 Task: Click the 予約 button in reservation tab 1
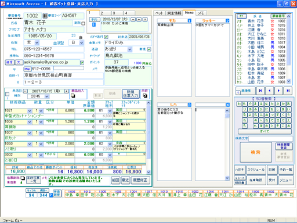[x=94, y=19]
